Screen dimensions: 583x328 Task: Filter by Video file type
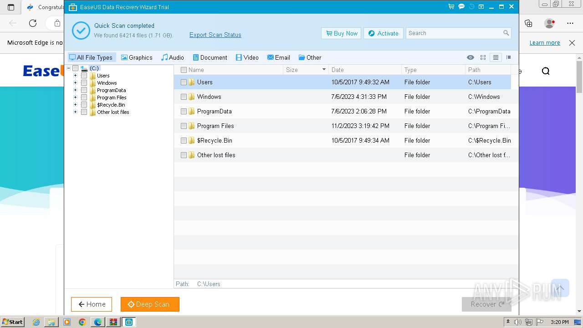[247, 57]
